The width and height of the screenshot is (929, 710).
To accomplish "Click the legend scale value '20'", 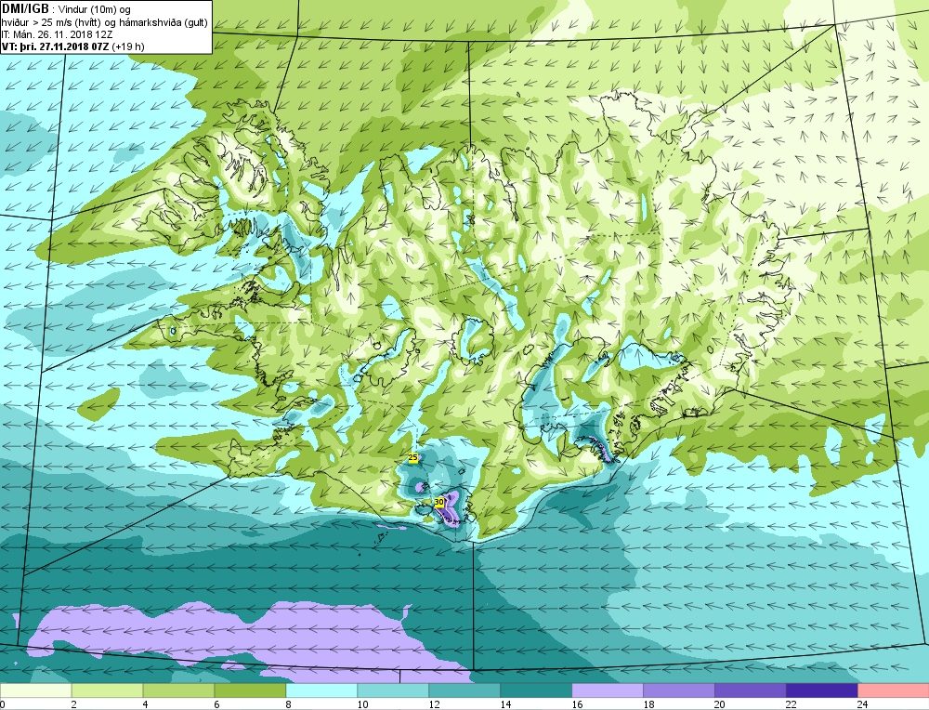I will pos(720,704).
